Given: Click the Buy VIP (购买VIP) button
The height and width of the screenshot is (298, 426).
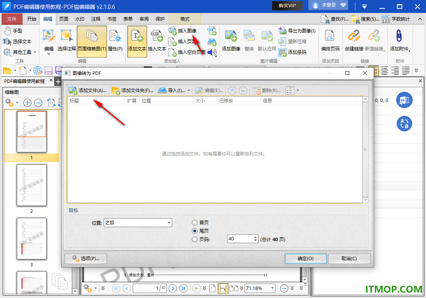Looking at the screenshot, I should 287,6.
